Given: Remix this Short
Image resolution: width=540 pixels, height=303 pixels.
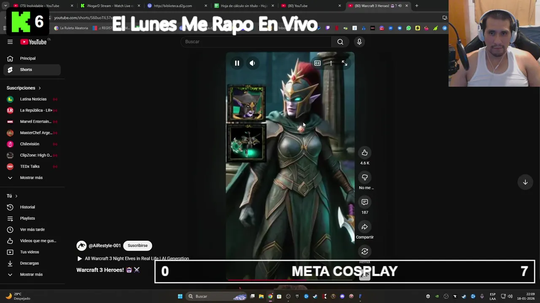Looking at the screenshot, I should pos(364,251).
